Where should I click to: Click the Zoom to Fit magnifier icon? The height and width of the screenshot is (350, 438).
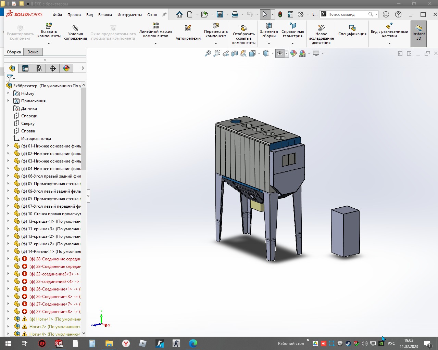tap(208, 53)
